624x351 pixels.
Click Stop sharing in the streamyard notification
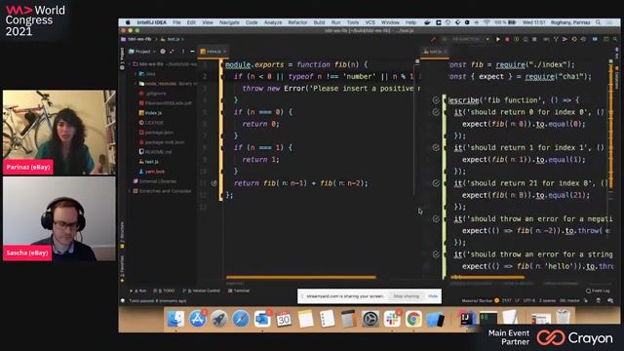pyautogui.click(x=406, y=296)
